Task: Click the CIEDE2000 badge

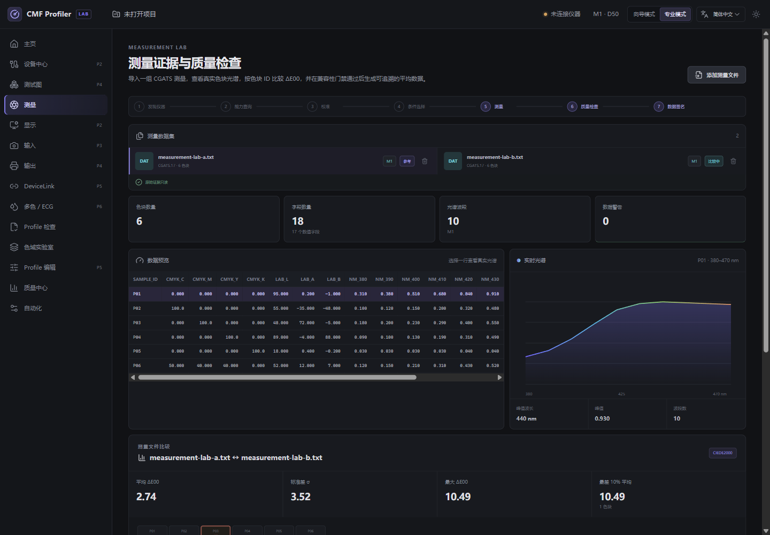Action: click(722, 453)
